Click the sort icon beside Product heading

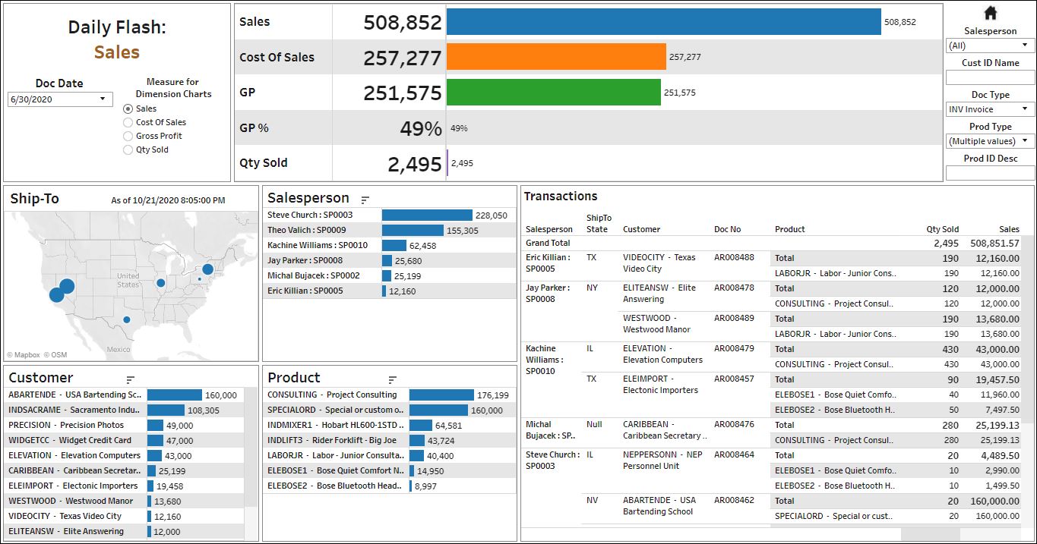coord(393,379)
